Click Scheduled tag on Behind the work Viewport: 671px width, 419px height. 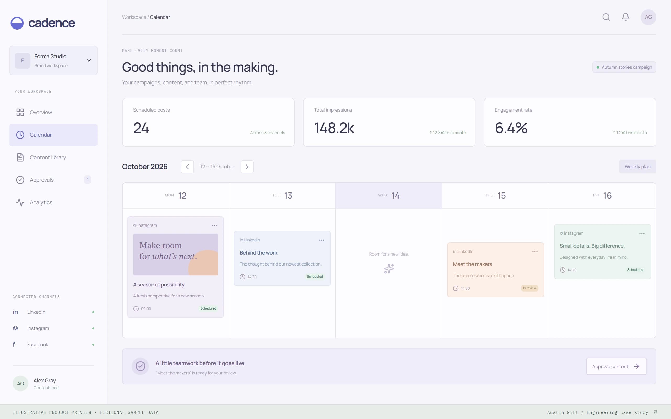pyautogui.click(x=315, y=277)
